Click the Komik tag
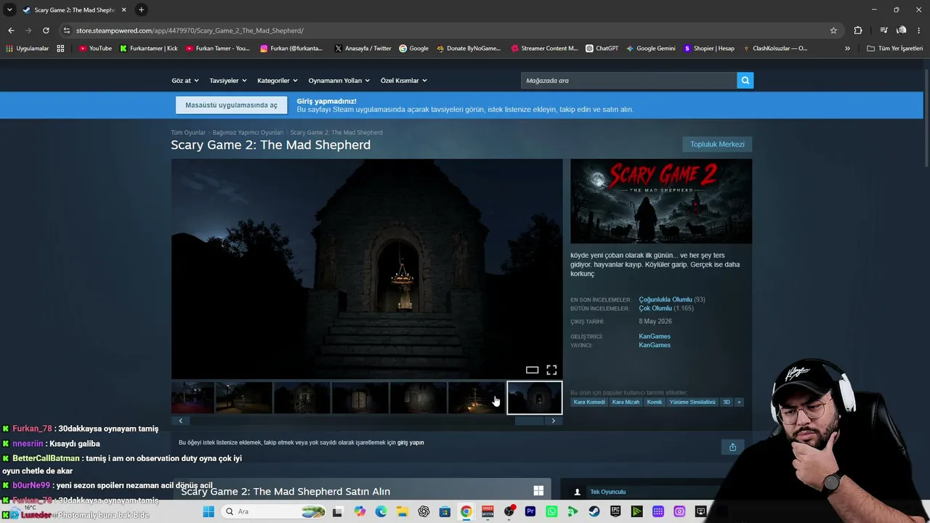This screenshot has height=523, width=930. pyautogui.click(x=655, y=402)
